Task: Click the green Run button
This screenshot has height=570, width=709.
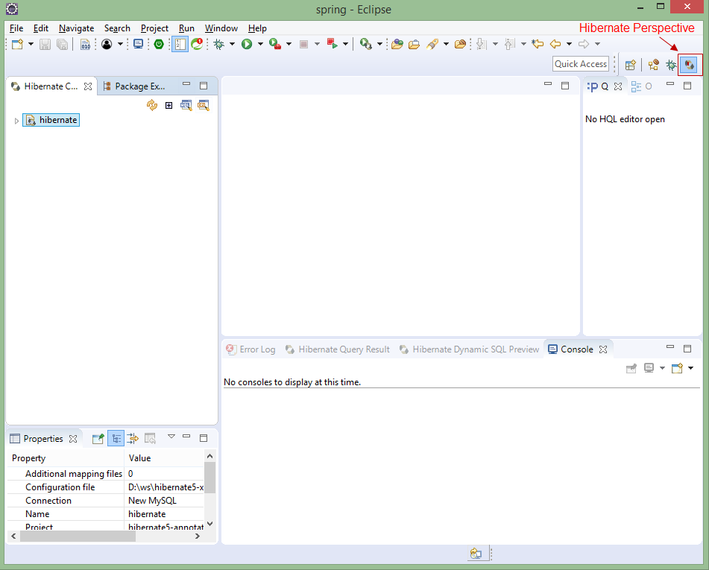Action: (x=247, y=44)
